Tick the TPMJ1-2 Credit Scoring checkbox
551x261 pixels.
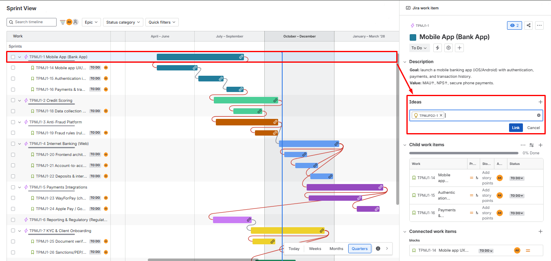pyautogui.click(x=13, y=101)
